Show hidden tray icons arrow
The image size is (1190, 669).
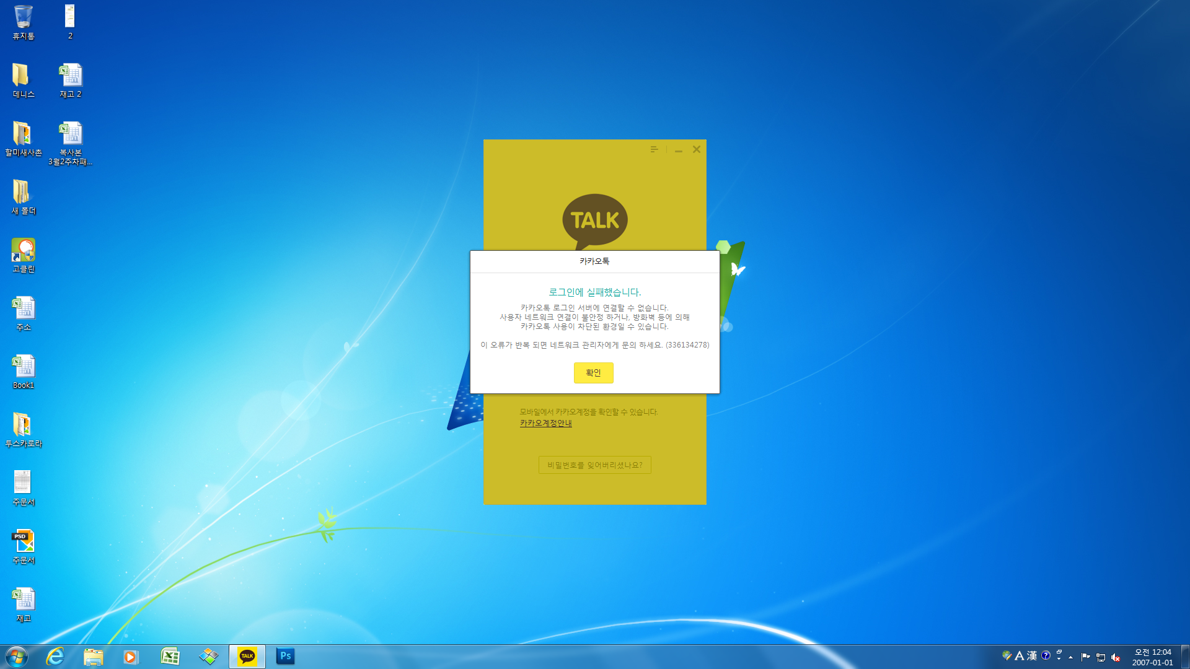coord(1070,657)
